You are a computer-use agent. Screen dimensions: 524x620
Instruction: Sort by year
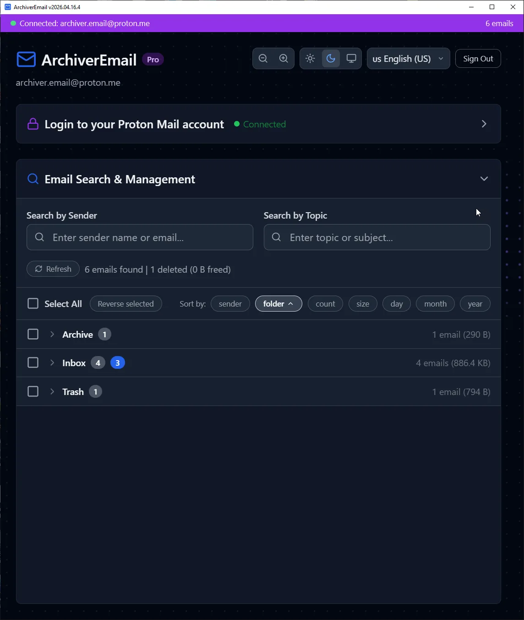pyautogui.click(x=475, y=304)
